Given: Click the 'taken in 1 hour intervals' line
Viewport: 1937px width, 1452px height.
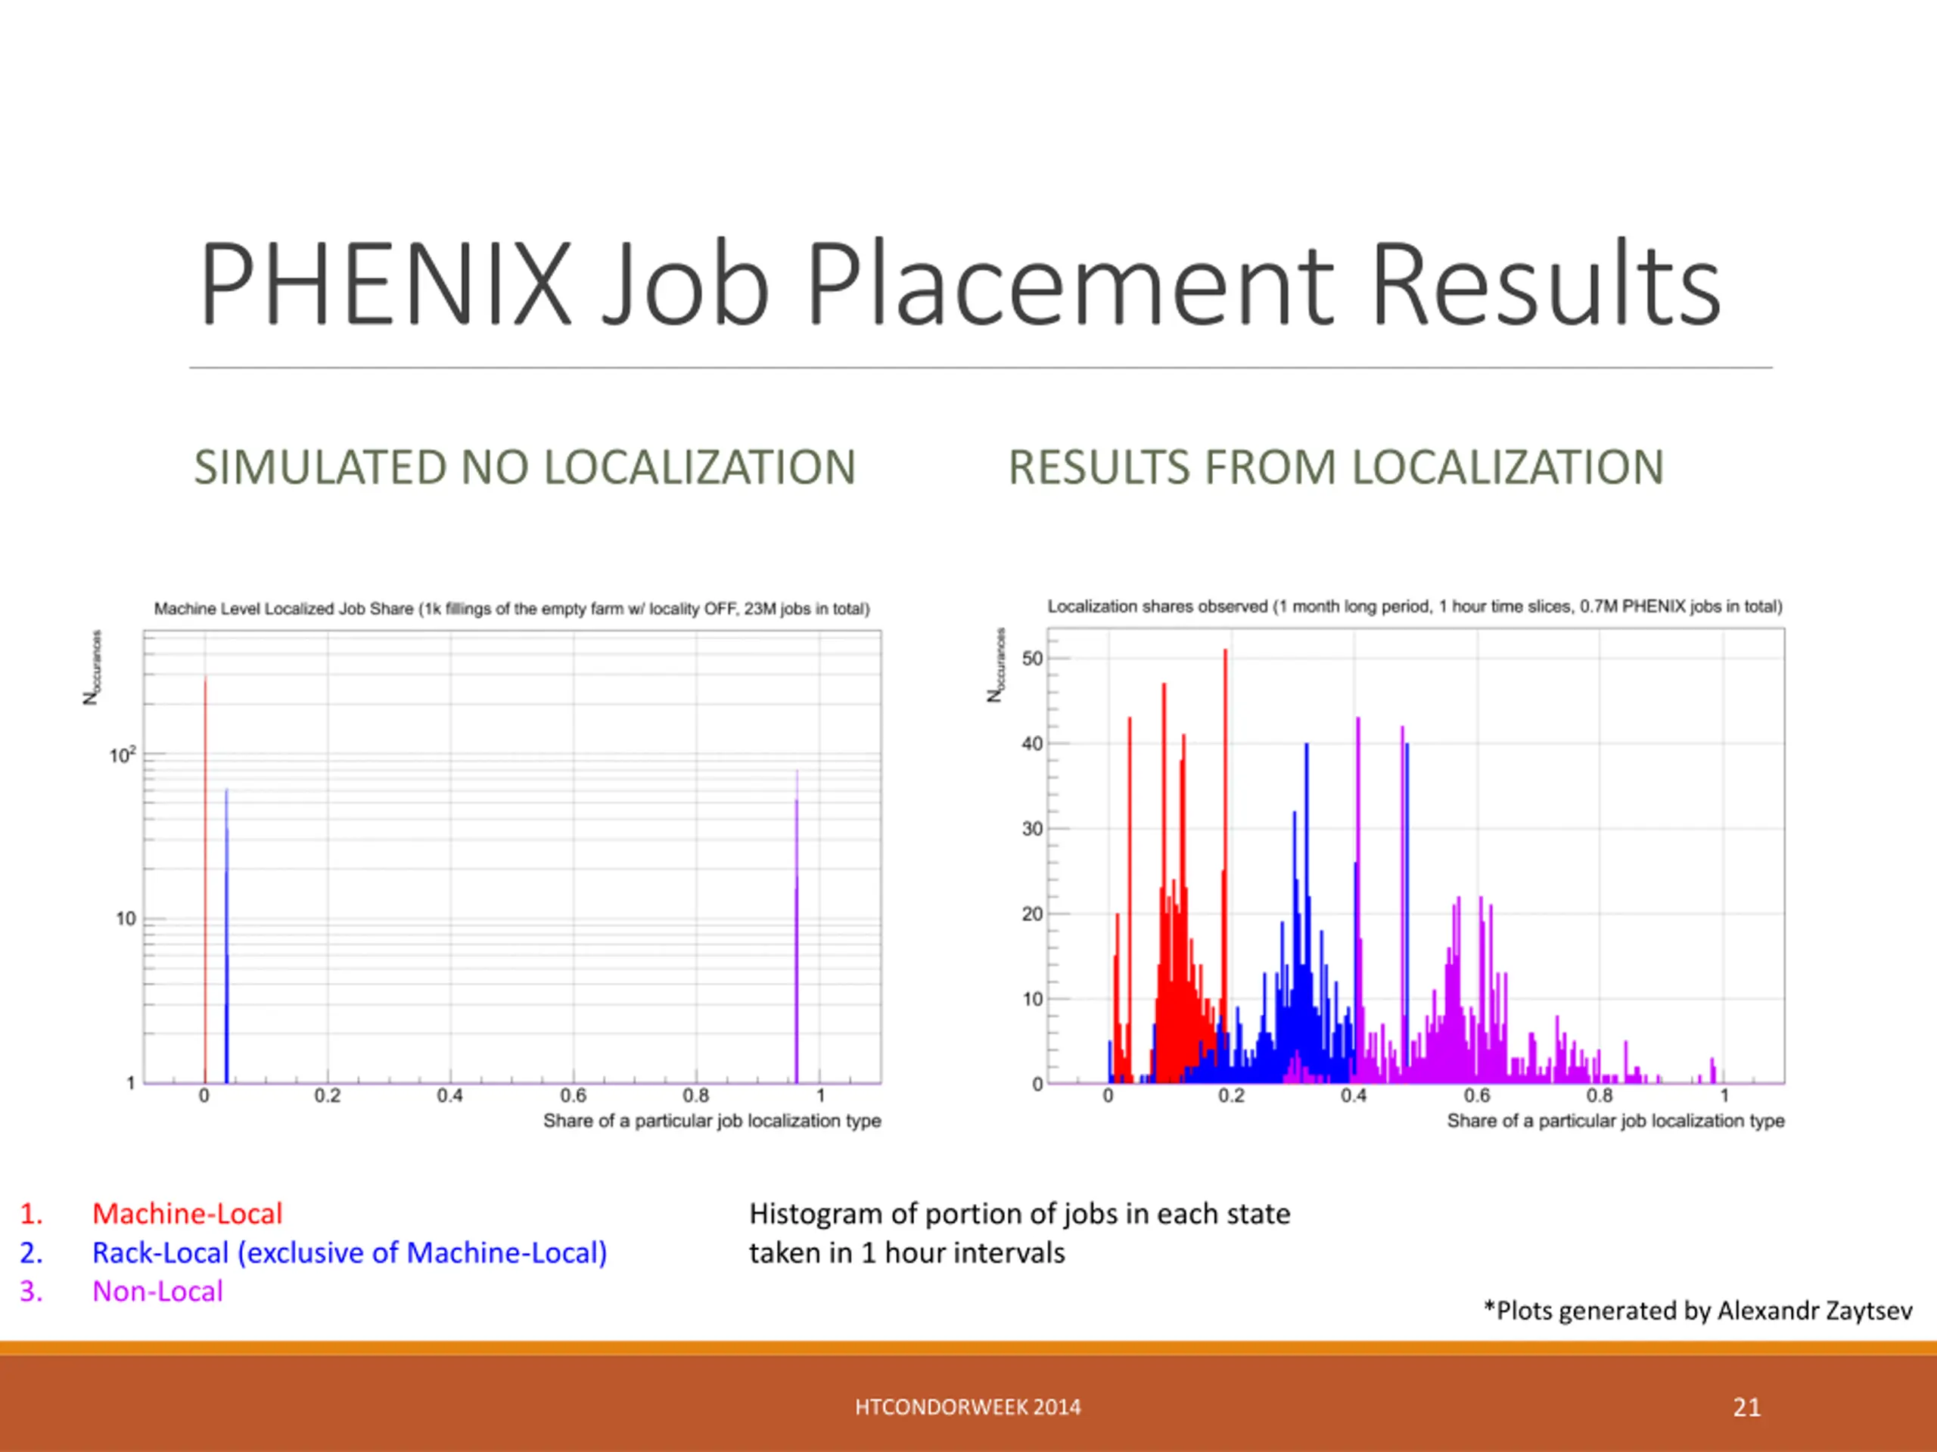Looking at the screenshot, I should 906,1252.
